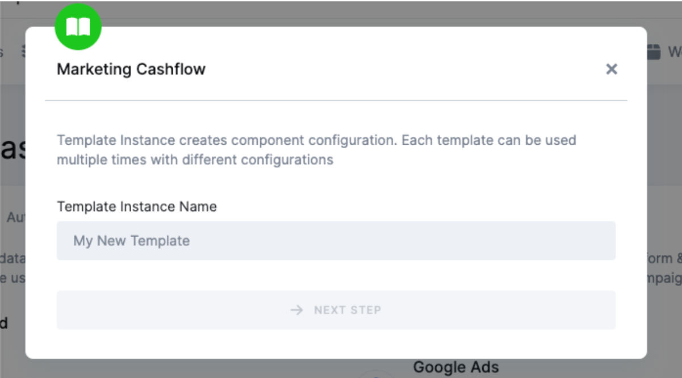
Task: Click the partially visible 'Au' tab at left
Action: pyautogui.click(x=15, y=217)
